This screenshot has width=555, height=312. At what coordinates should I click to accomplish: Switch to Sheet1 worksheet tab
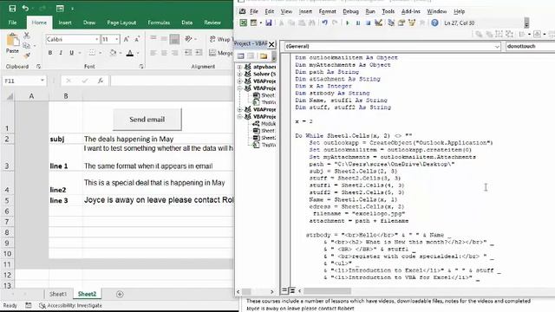click(58, 294)
